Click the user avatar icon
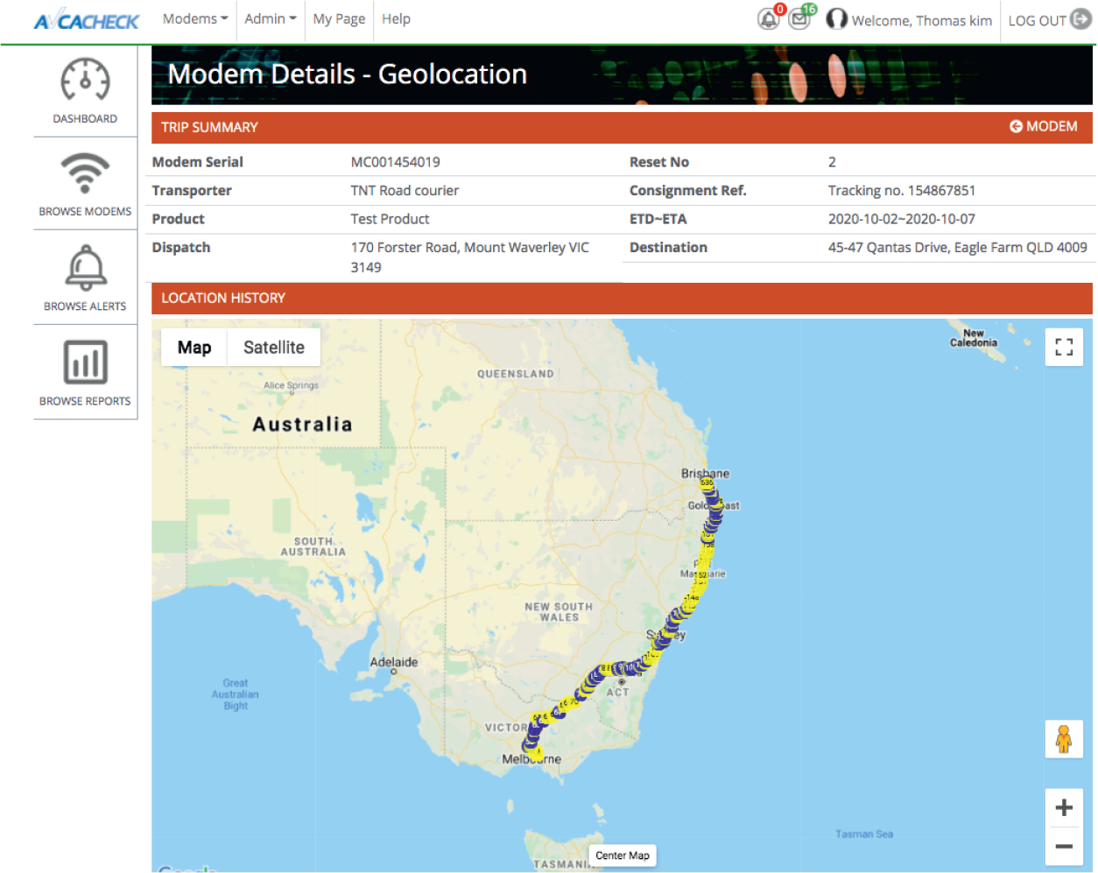This screenshot has width=1098, height=873. [x=836, y=19]
